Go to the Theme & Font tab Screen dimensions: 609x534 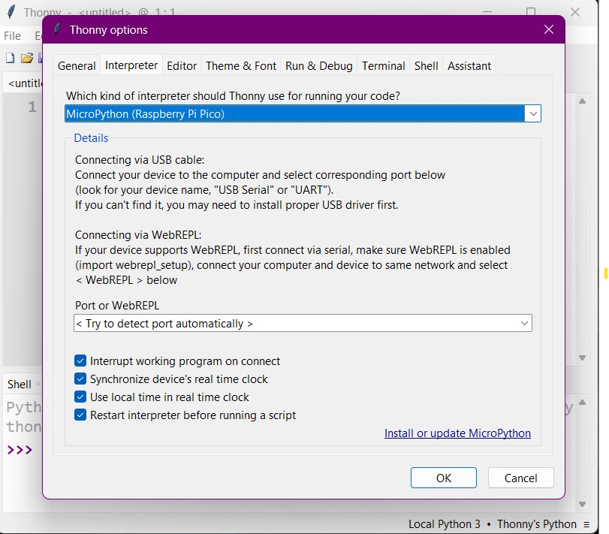coord(241,65)
